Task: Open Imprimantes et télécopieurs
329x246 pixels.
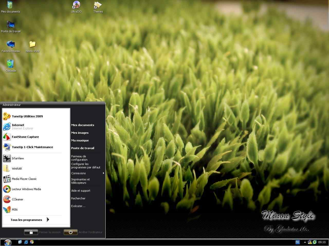Action: click(x=80, y=181)
